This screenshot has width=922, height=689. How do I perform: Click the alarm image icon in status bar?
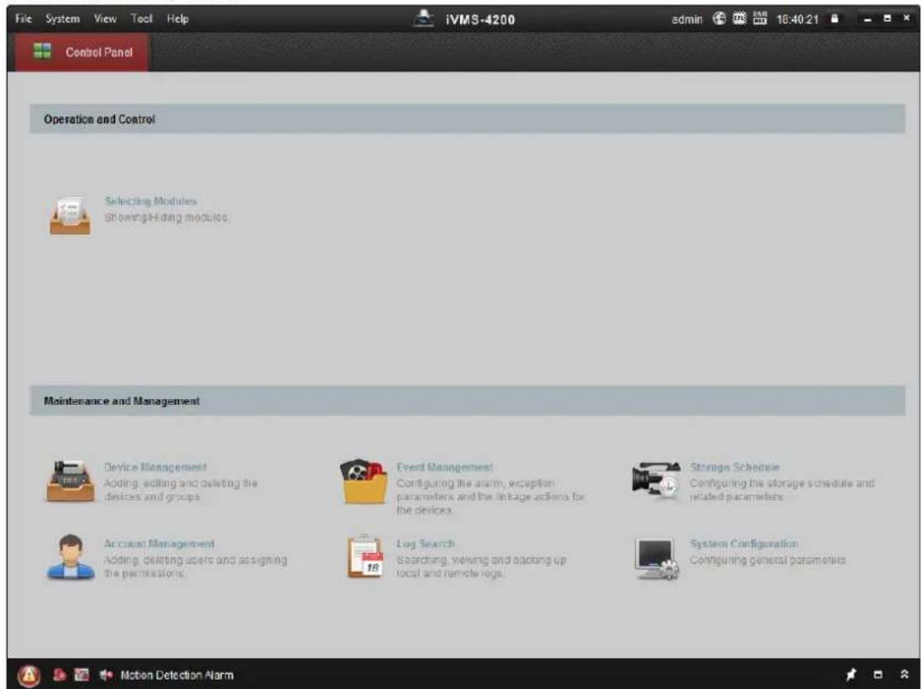tap(81, 675)
